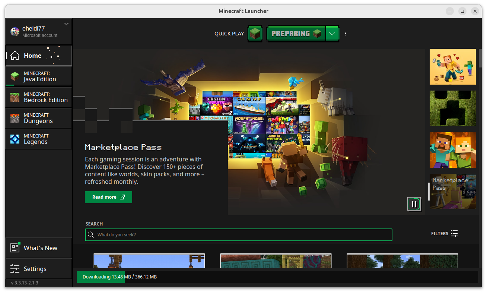Click the Read more button
Screen dimensions: 487x293
(x=108, y=197)
